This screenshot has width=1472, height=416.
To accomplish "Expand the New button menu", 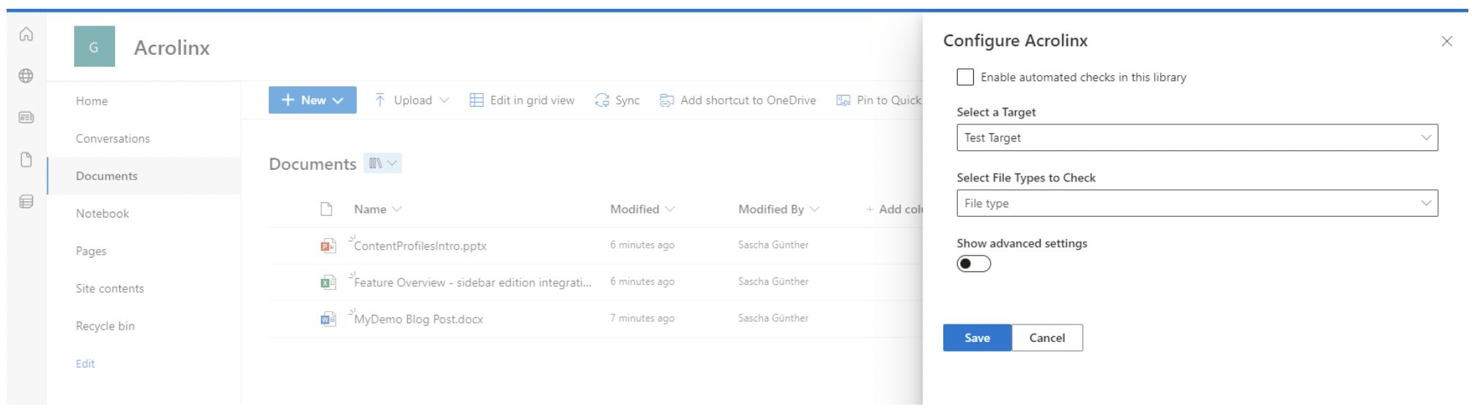I will [338, 100].
